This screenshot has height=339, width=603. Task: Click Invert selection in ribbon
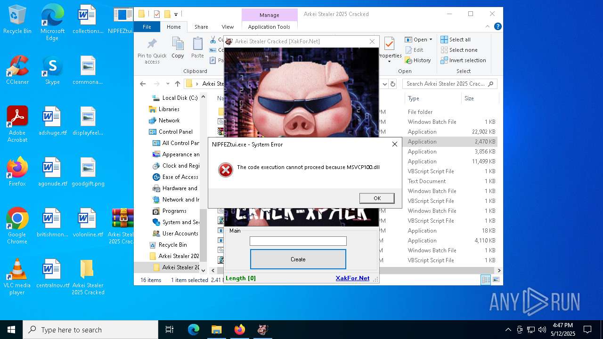(463, 60)
